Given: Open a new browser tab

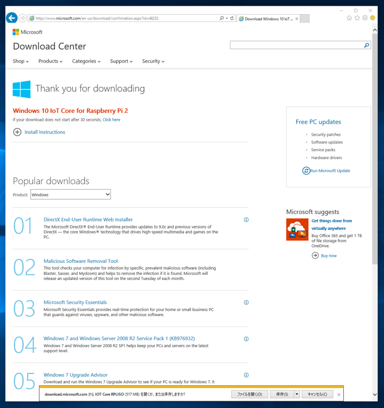Looking at the screenshot, I should 304,19.
